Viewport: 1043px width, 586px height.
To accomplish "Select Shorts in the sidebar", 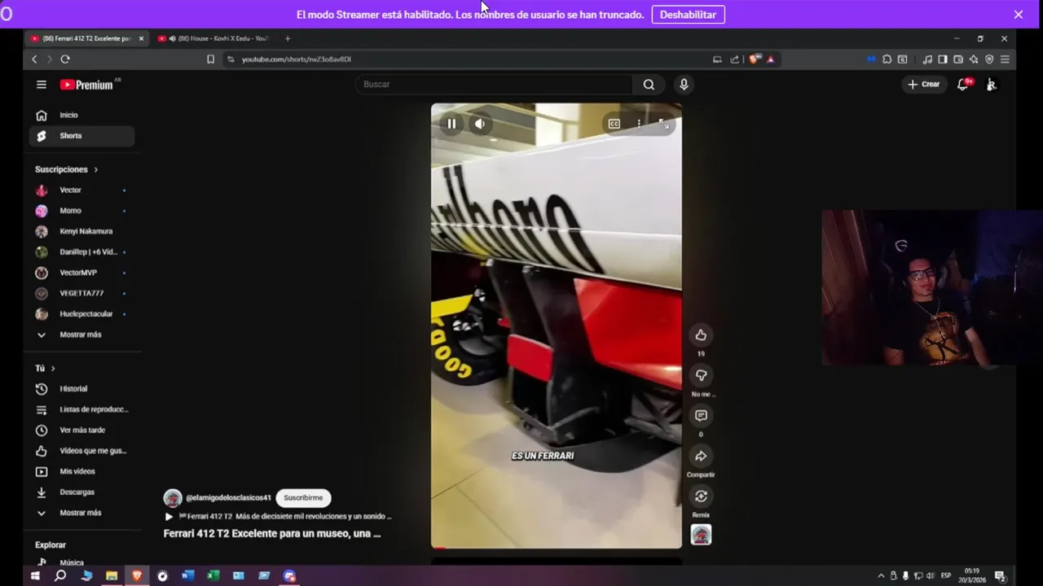I will click(81, 136).
